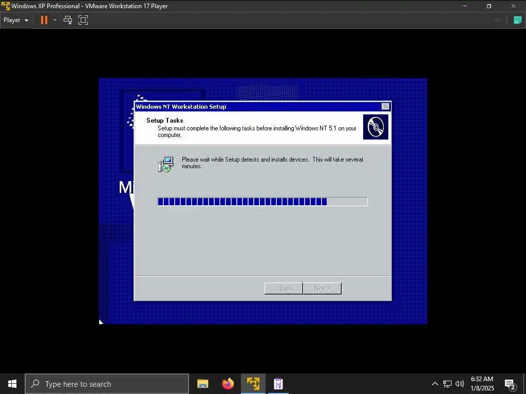Send Ctrl+Alt+Del to the virtual machine

coord(68,20)
